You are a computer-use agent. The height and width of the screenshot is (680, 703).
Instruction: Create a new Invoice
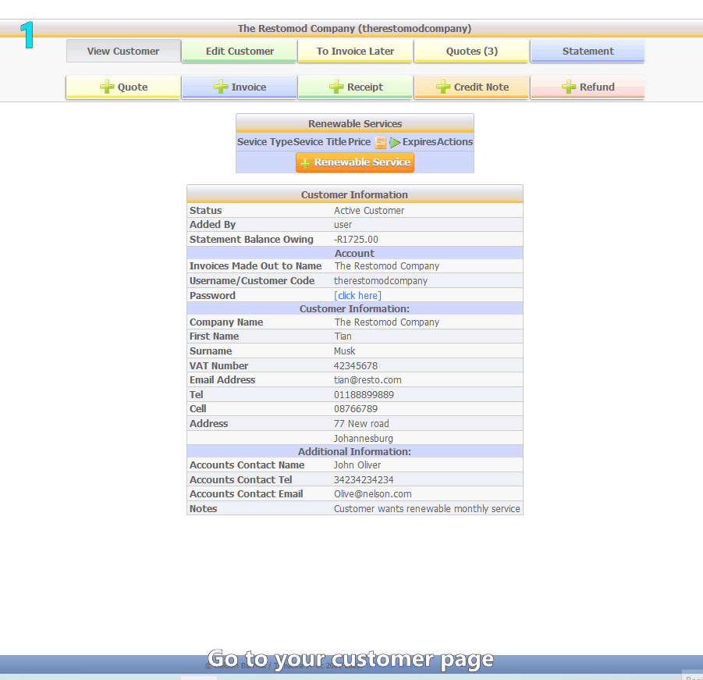click(240, 87)
